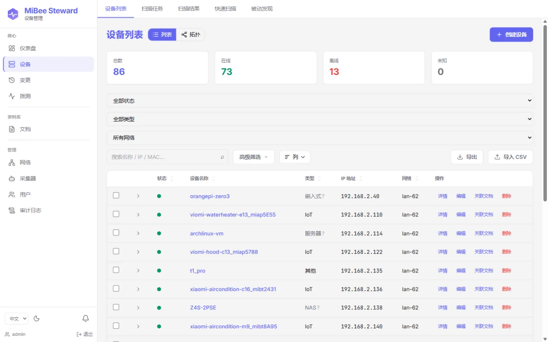Open the 采集器 collector sidebar icon
The image size is (548, 342).
pos(12,179)
